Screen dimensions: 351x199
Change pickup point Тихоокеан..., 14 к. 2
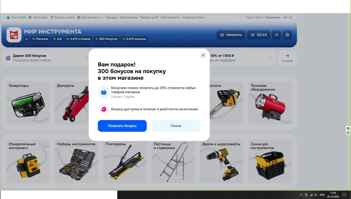[279, 17]
